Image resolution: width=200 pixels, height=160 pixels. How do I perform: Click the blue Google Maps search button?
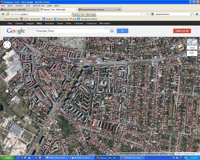click(122, 31)
